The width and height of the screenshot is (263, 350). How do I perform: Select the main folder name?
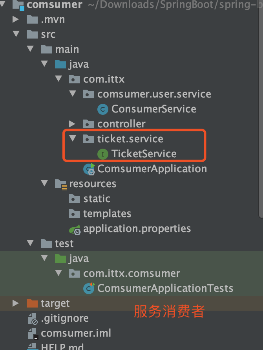click(x=67, y=49)
